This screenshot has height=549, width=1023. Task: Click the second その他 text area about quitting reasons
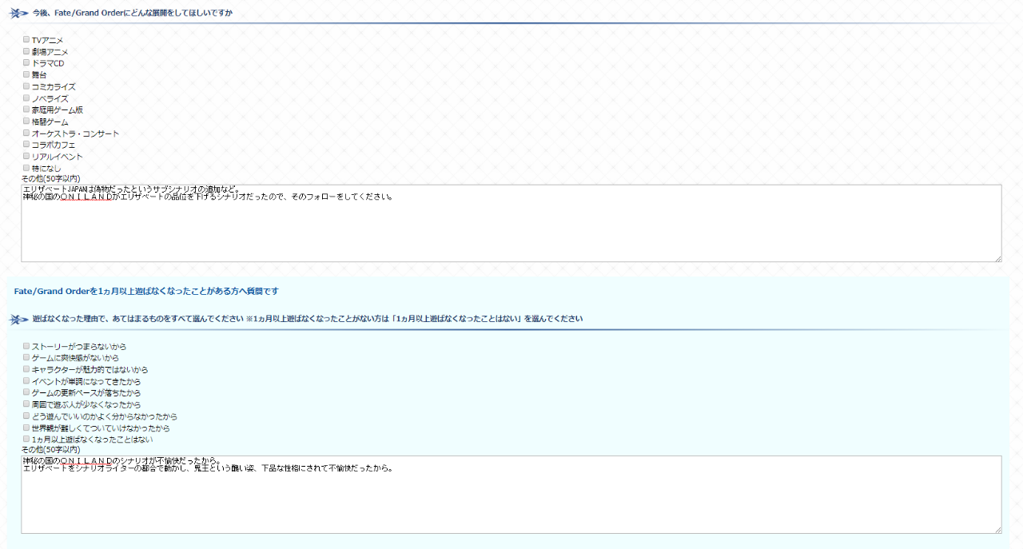coord(511,499)
